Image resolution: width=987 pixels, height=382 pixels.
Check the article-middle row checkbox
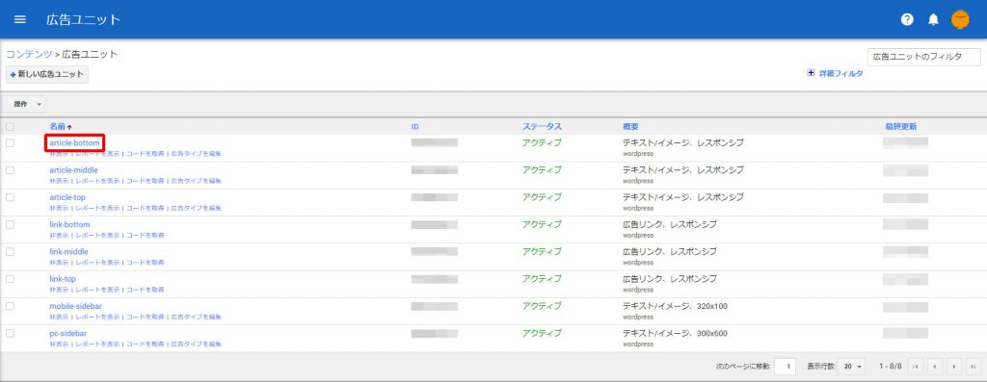pos(10,169)
